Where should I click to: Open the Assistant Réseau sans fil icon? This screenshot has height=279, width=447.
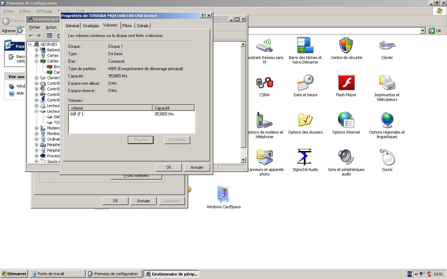pyautogui.click(x=264, y=45)
